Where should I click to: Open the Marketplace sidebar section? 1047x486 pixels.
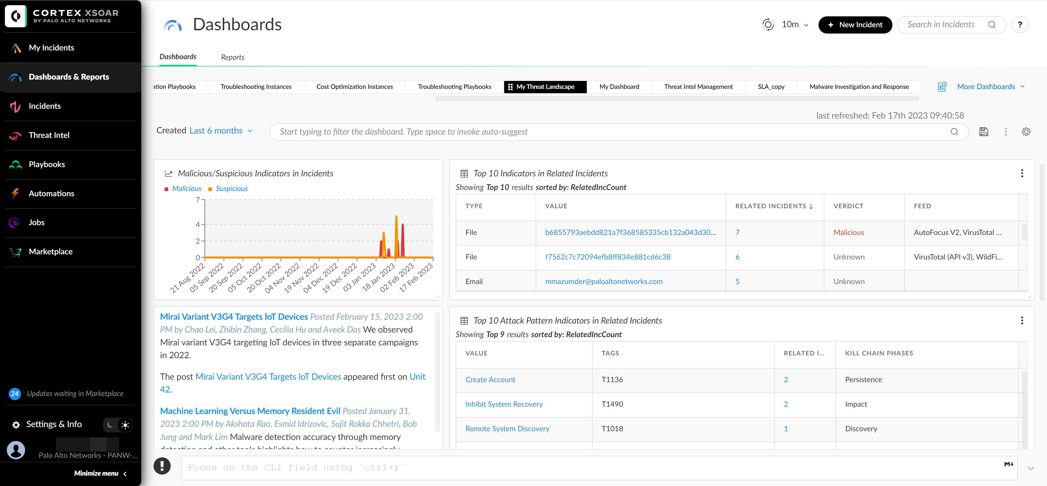pos(50,252)
